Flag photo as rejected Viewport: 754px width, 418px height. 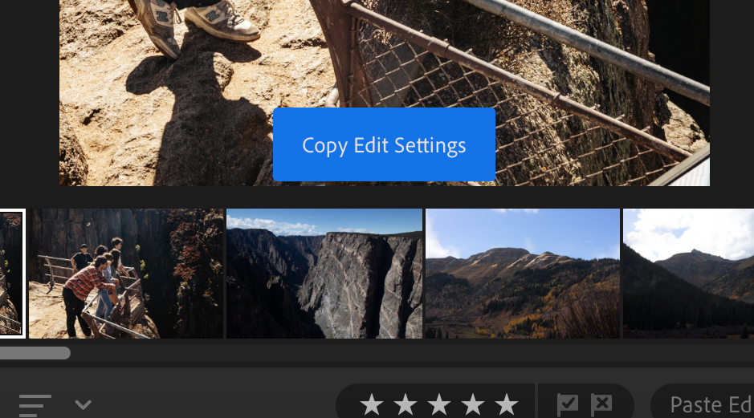(x=601, y=404)
